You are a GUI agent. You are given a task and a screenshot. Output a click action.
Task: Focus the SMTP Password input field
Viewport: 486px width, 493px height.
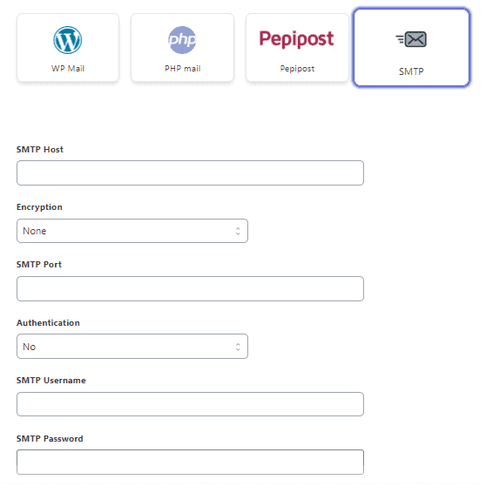[190, 462]
